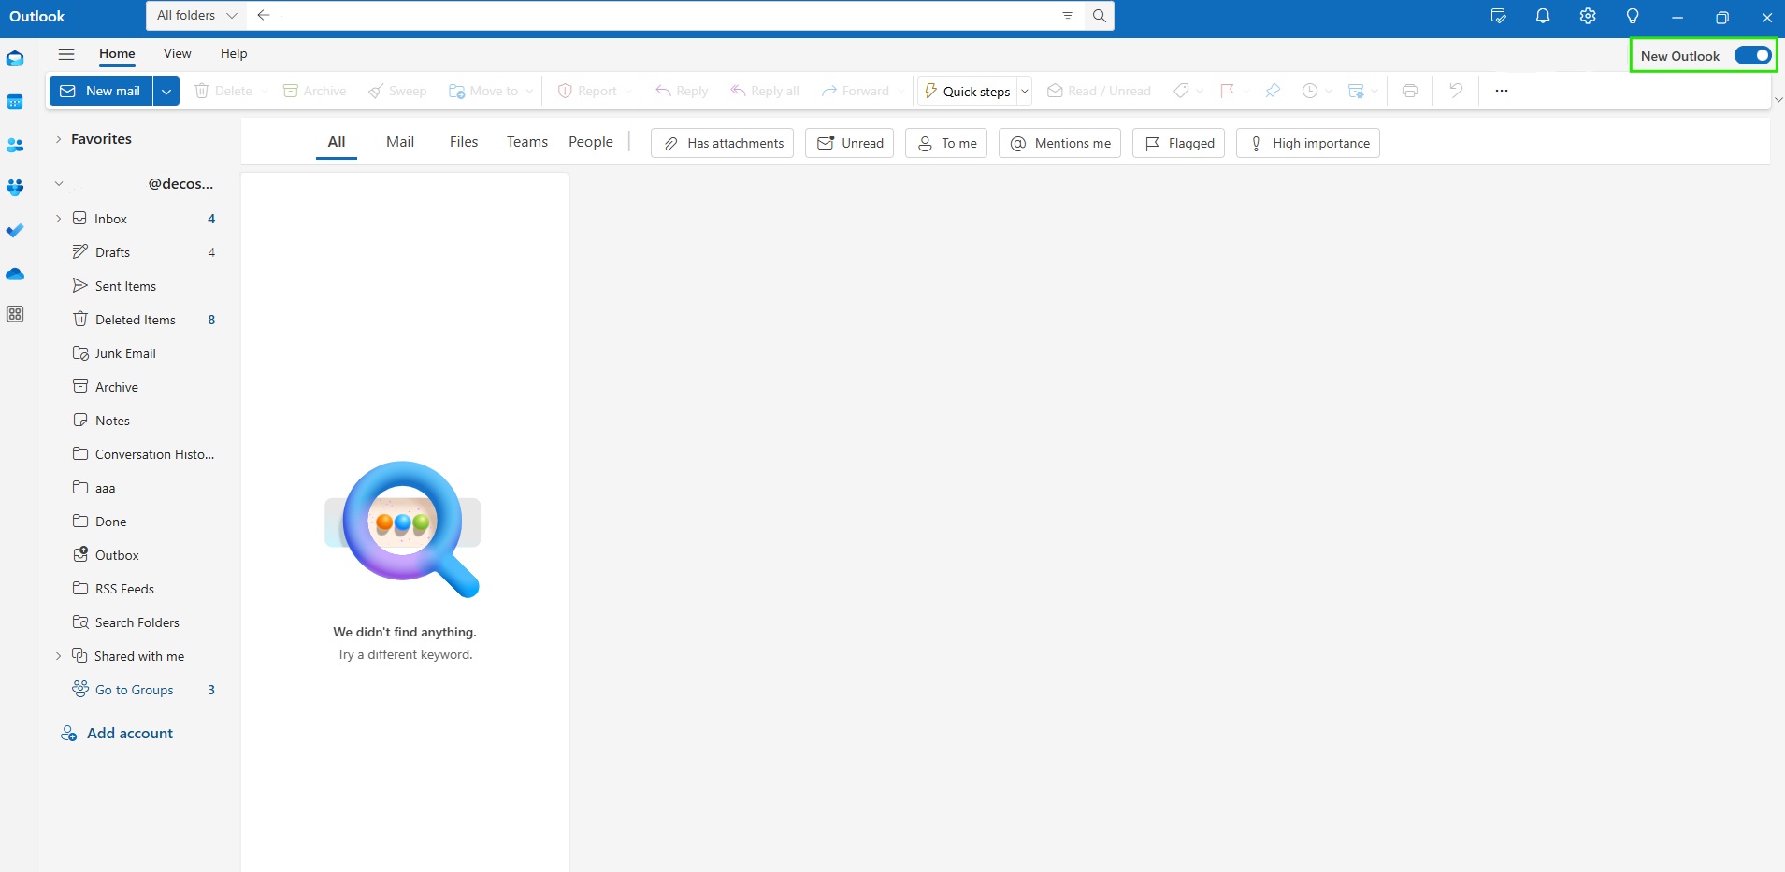This screenshot has width=1785, height=872.
Task: Open the People icon in left rail
Action: pos(15,145)
